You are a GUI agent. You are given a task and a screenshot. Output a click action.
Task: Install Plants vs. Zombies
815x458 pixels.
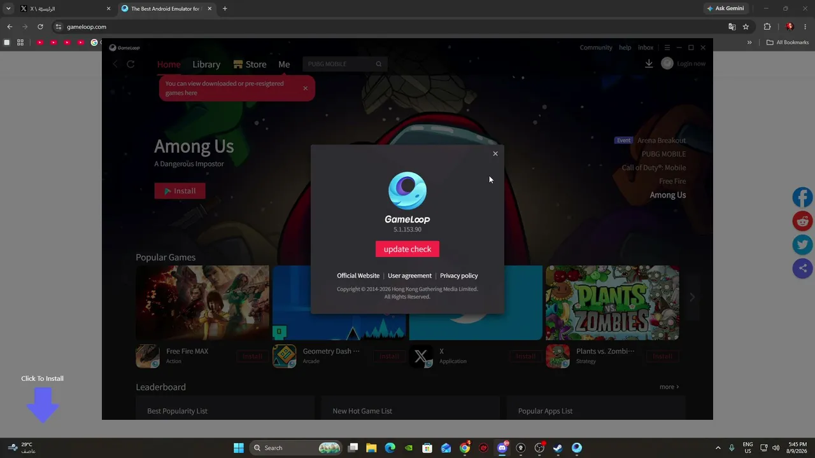coord(662,356)
